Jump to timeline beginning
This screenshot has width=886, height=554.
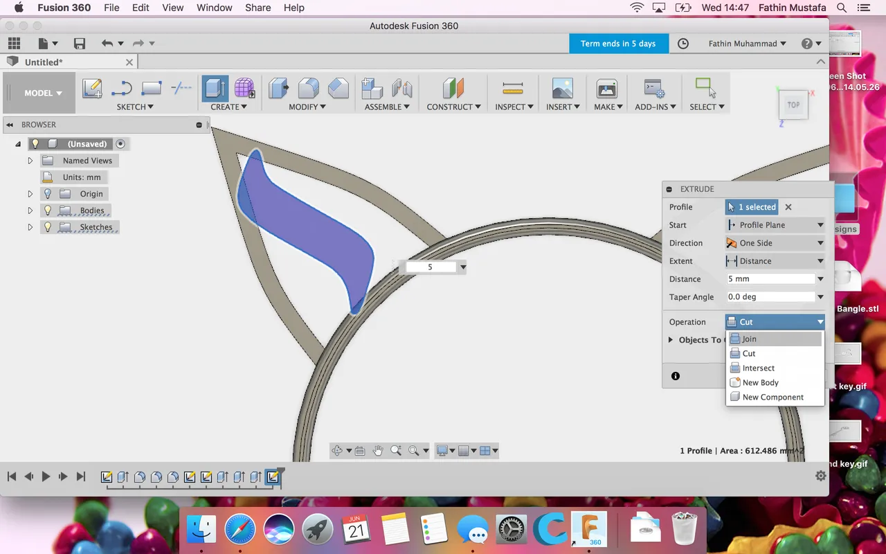point(12,476)
